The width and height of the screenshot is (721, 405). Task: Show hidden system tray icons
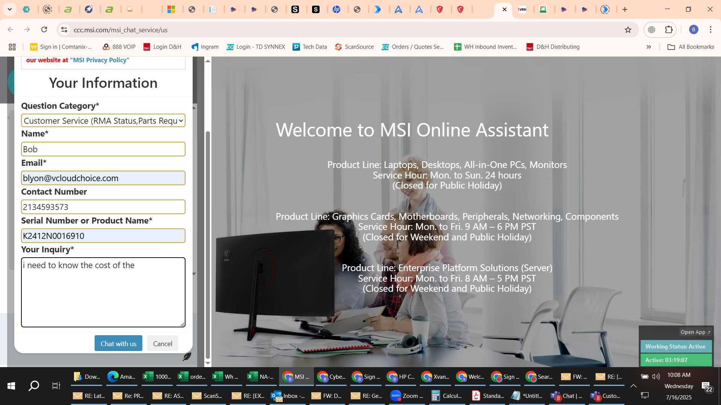[633, 386]
